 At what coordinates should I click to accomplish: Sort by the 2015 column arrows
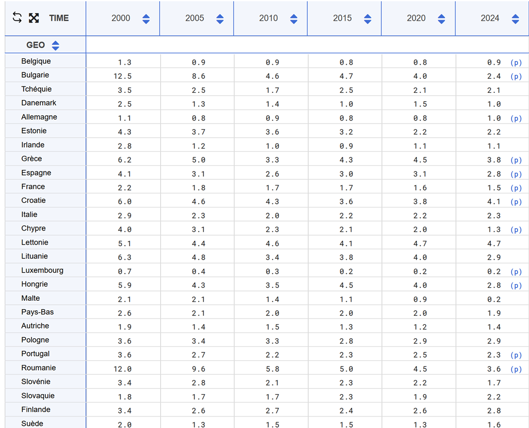pos(368,19)
